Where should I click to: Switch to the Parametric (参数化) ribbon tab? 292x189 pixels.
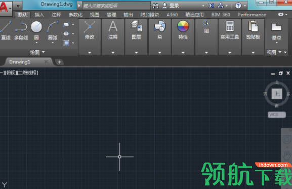pyautogui.click(x=75, y=15)
